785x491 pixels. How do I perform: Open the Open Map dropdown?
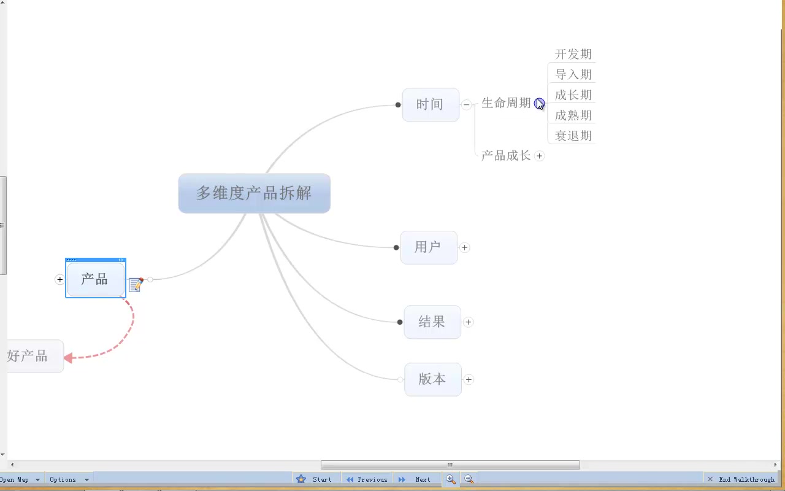coord(20,479)
